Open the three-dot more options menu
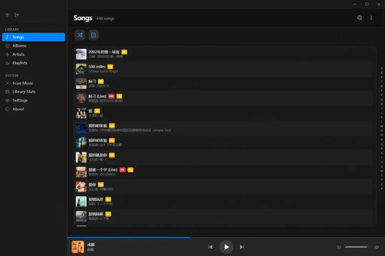385x256 pixels. pos(371,18)
